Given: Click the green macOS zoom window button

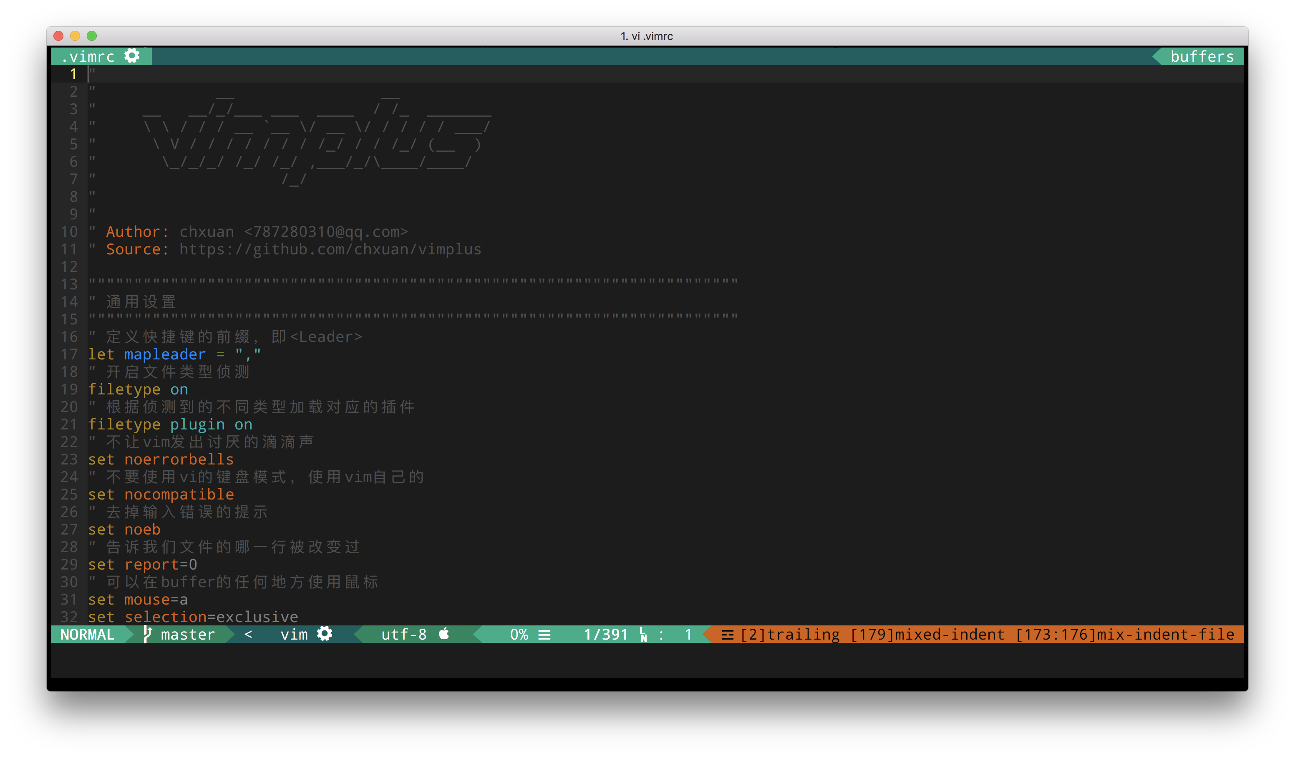Looking at the screenshot, I should [x=92, y=36].
